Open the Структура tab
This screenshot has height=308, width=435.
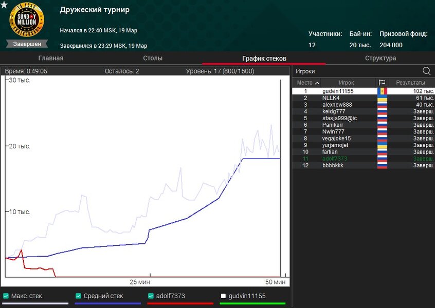(380, 58)
